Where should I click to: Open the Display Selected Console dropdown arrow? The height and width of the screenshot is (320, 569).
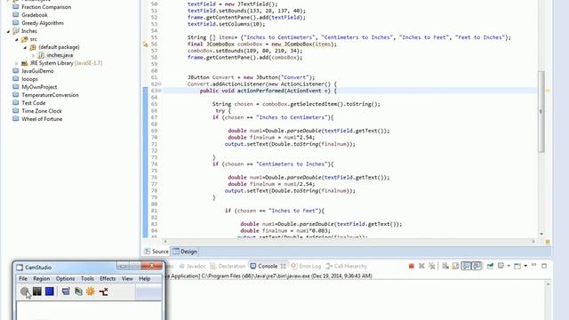tap(509, 267)
